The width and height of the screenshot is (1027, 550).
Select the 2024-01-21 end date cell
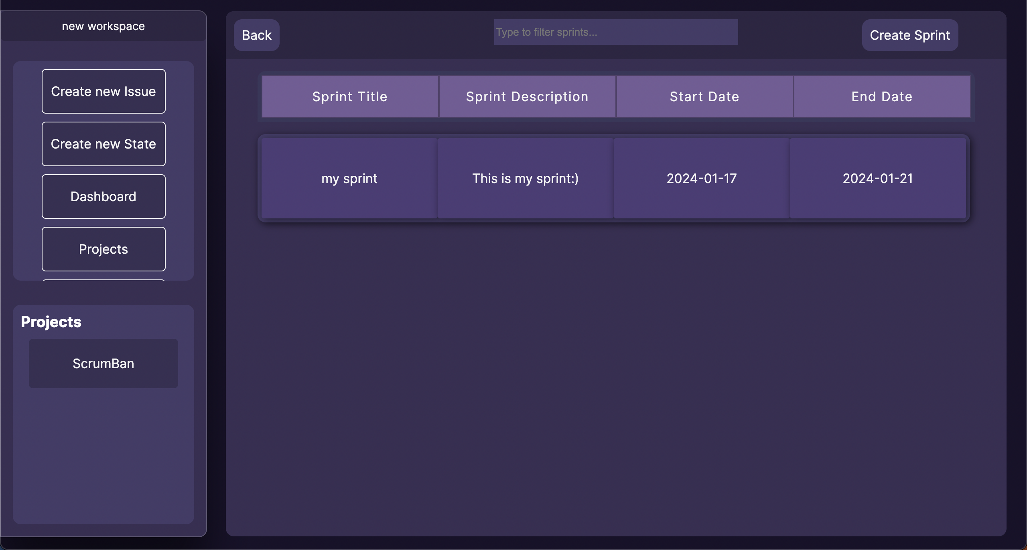[x=878, y=179]
